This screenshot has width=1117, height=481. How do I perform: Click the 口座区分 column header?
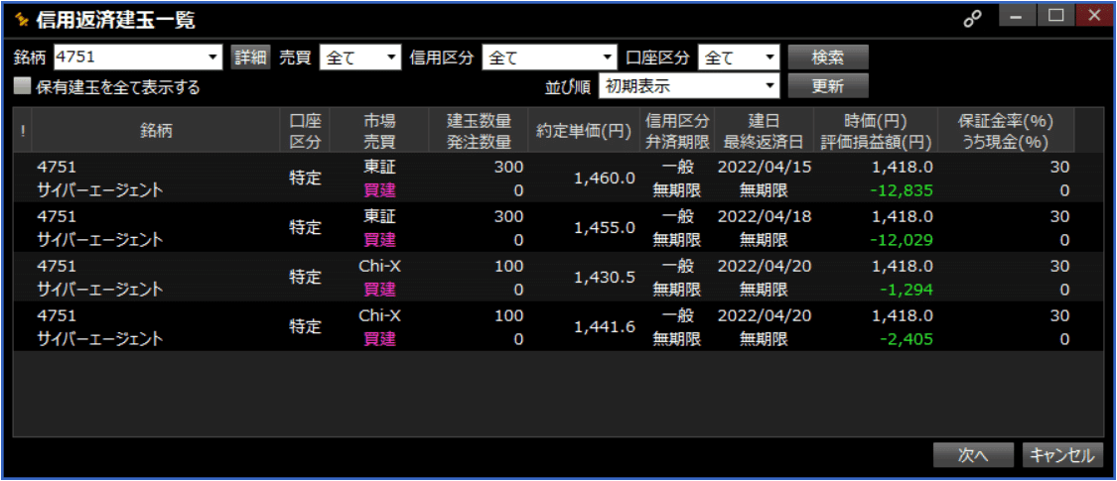pyautogui.click(x=305, y=131)
